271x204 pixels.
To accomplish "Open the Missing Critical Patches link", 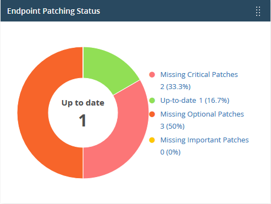I will [199, 75].
